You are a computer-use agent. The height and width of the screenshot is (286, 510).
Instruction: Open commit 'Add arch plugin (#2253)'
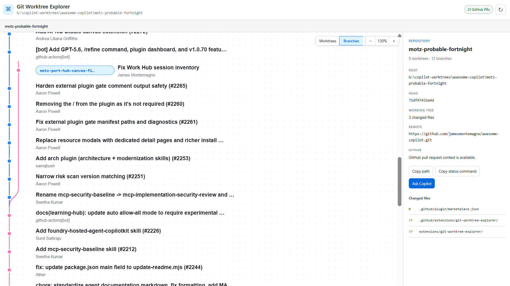[113, 159]
